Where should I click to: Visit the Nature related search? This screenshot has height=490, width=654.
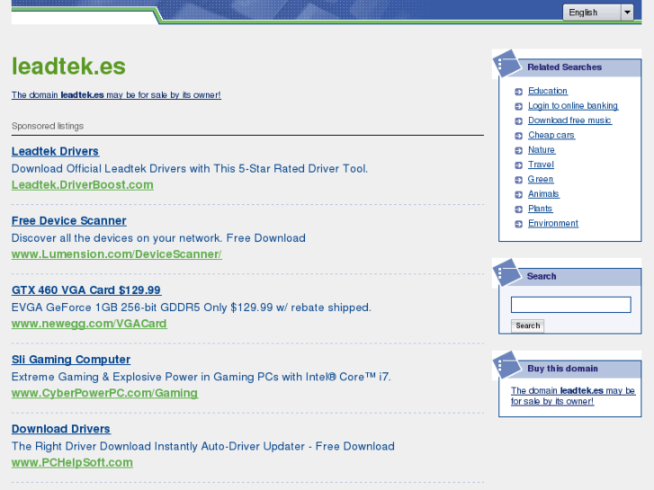542,150
